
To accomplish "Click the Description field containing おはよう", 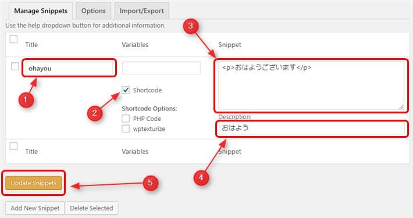I will coord(311,128).
